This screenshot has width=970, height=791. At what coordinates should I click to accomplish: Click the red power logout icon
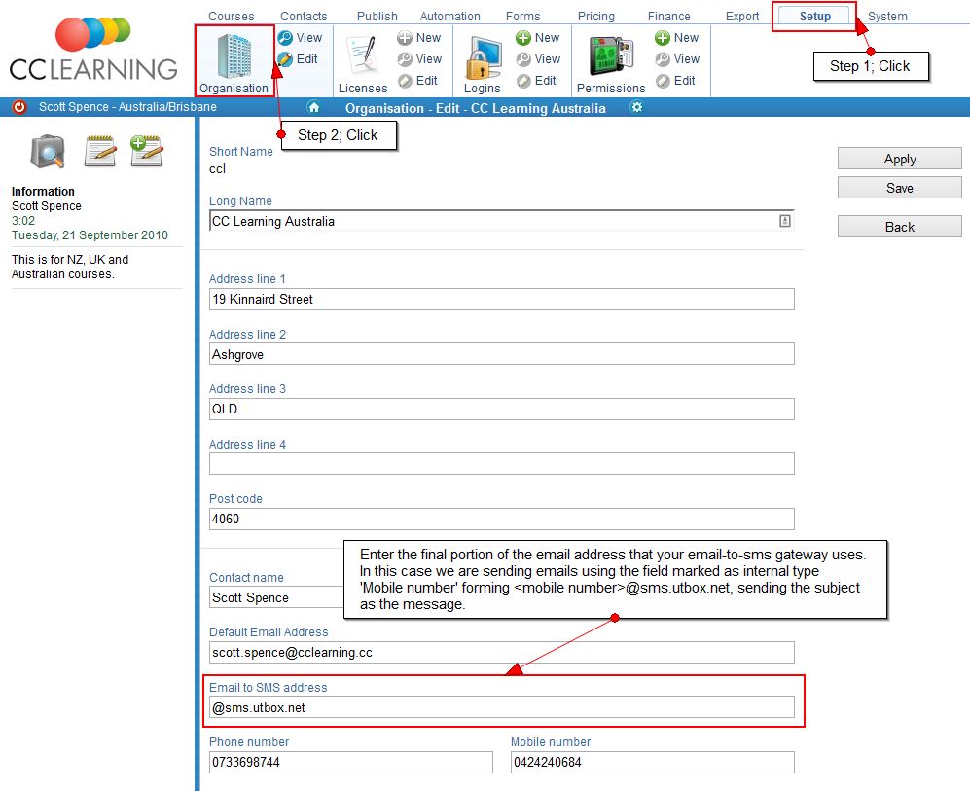(19, 107)
